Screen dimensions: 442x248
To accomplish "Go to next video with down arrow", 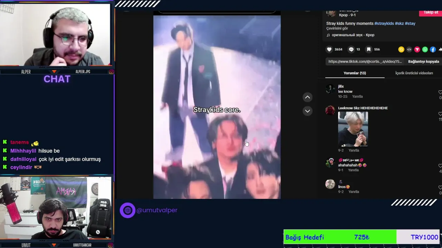I will [x=307, y=111].
